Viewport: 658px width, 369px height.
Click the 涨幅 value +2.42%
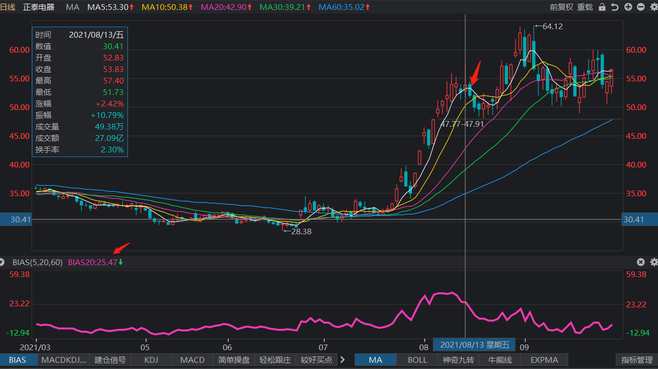click(110, 104)
